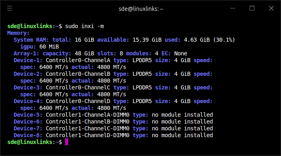Click the 'System RAM:' label

(31, 40)
